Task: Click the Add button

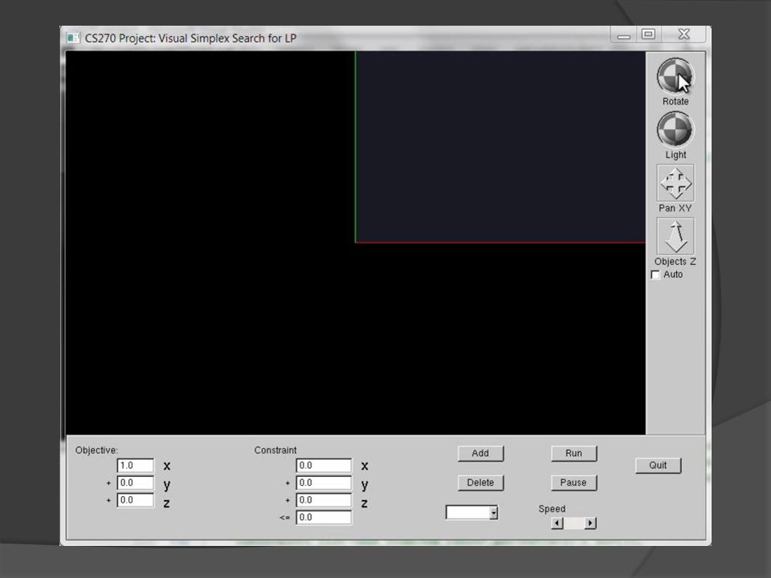Action: (480, 453)
